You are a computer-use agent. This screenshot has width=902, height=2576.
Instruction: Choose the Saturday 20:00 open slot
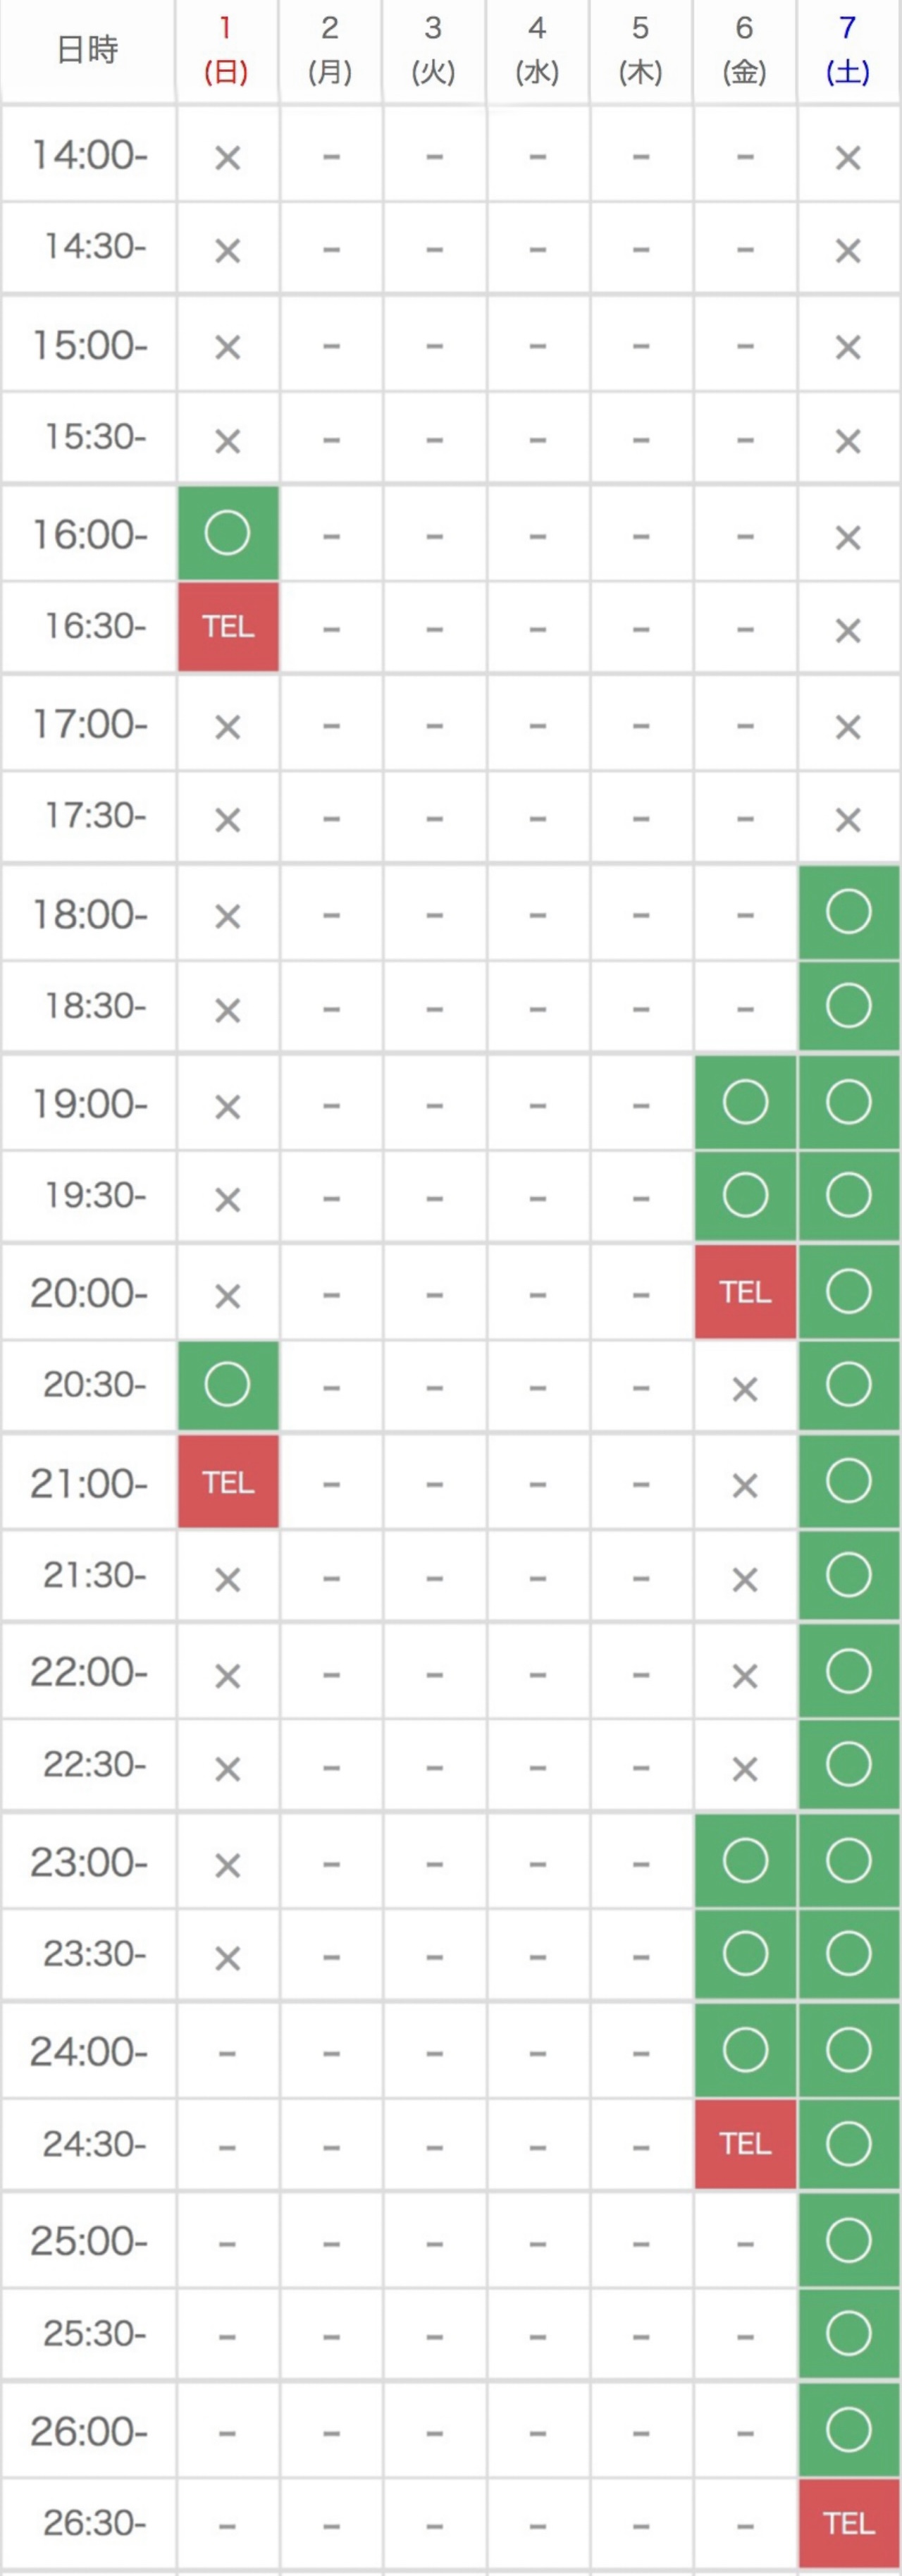[x=849, y=1292]
